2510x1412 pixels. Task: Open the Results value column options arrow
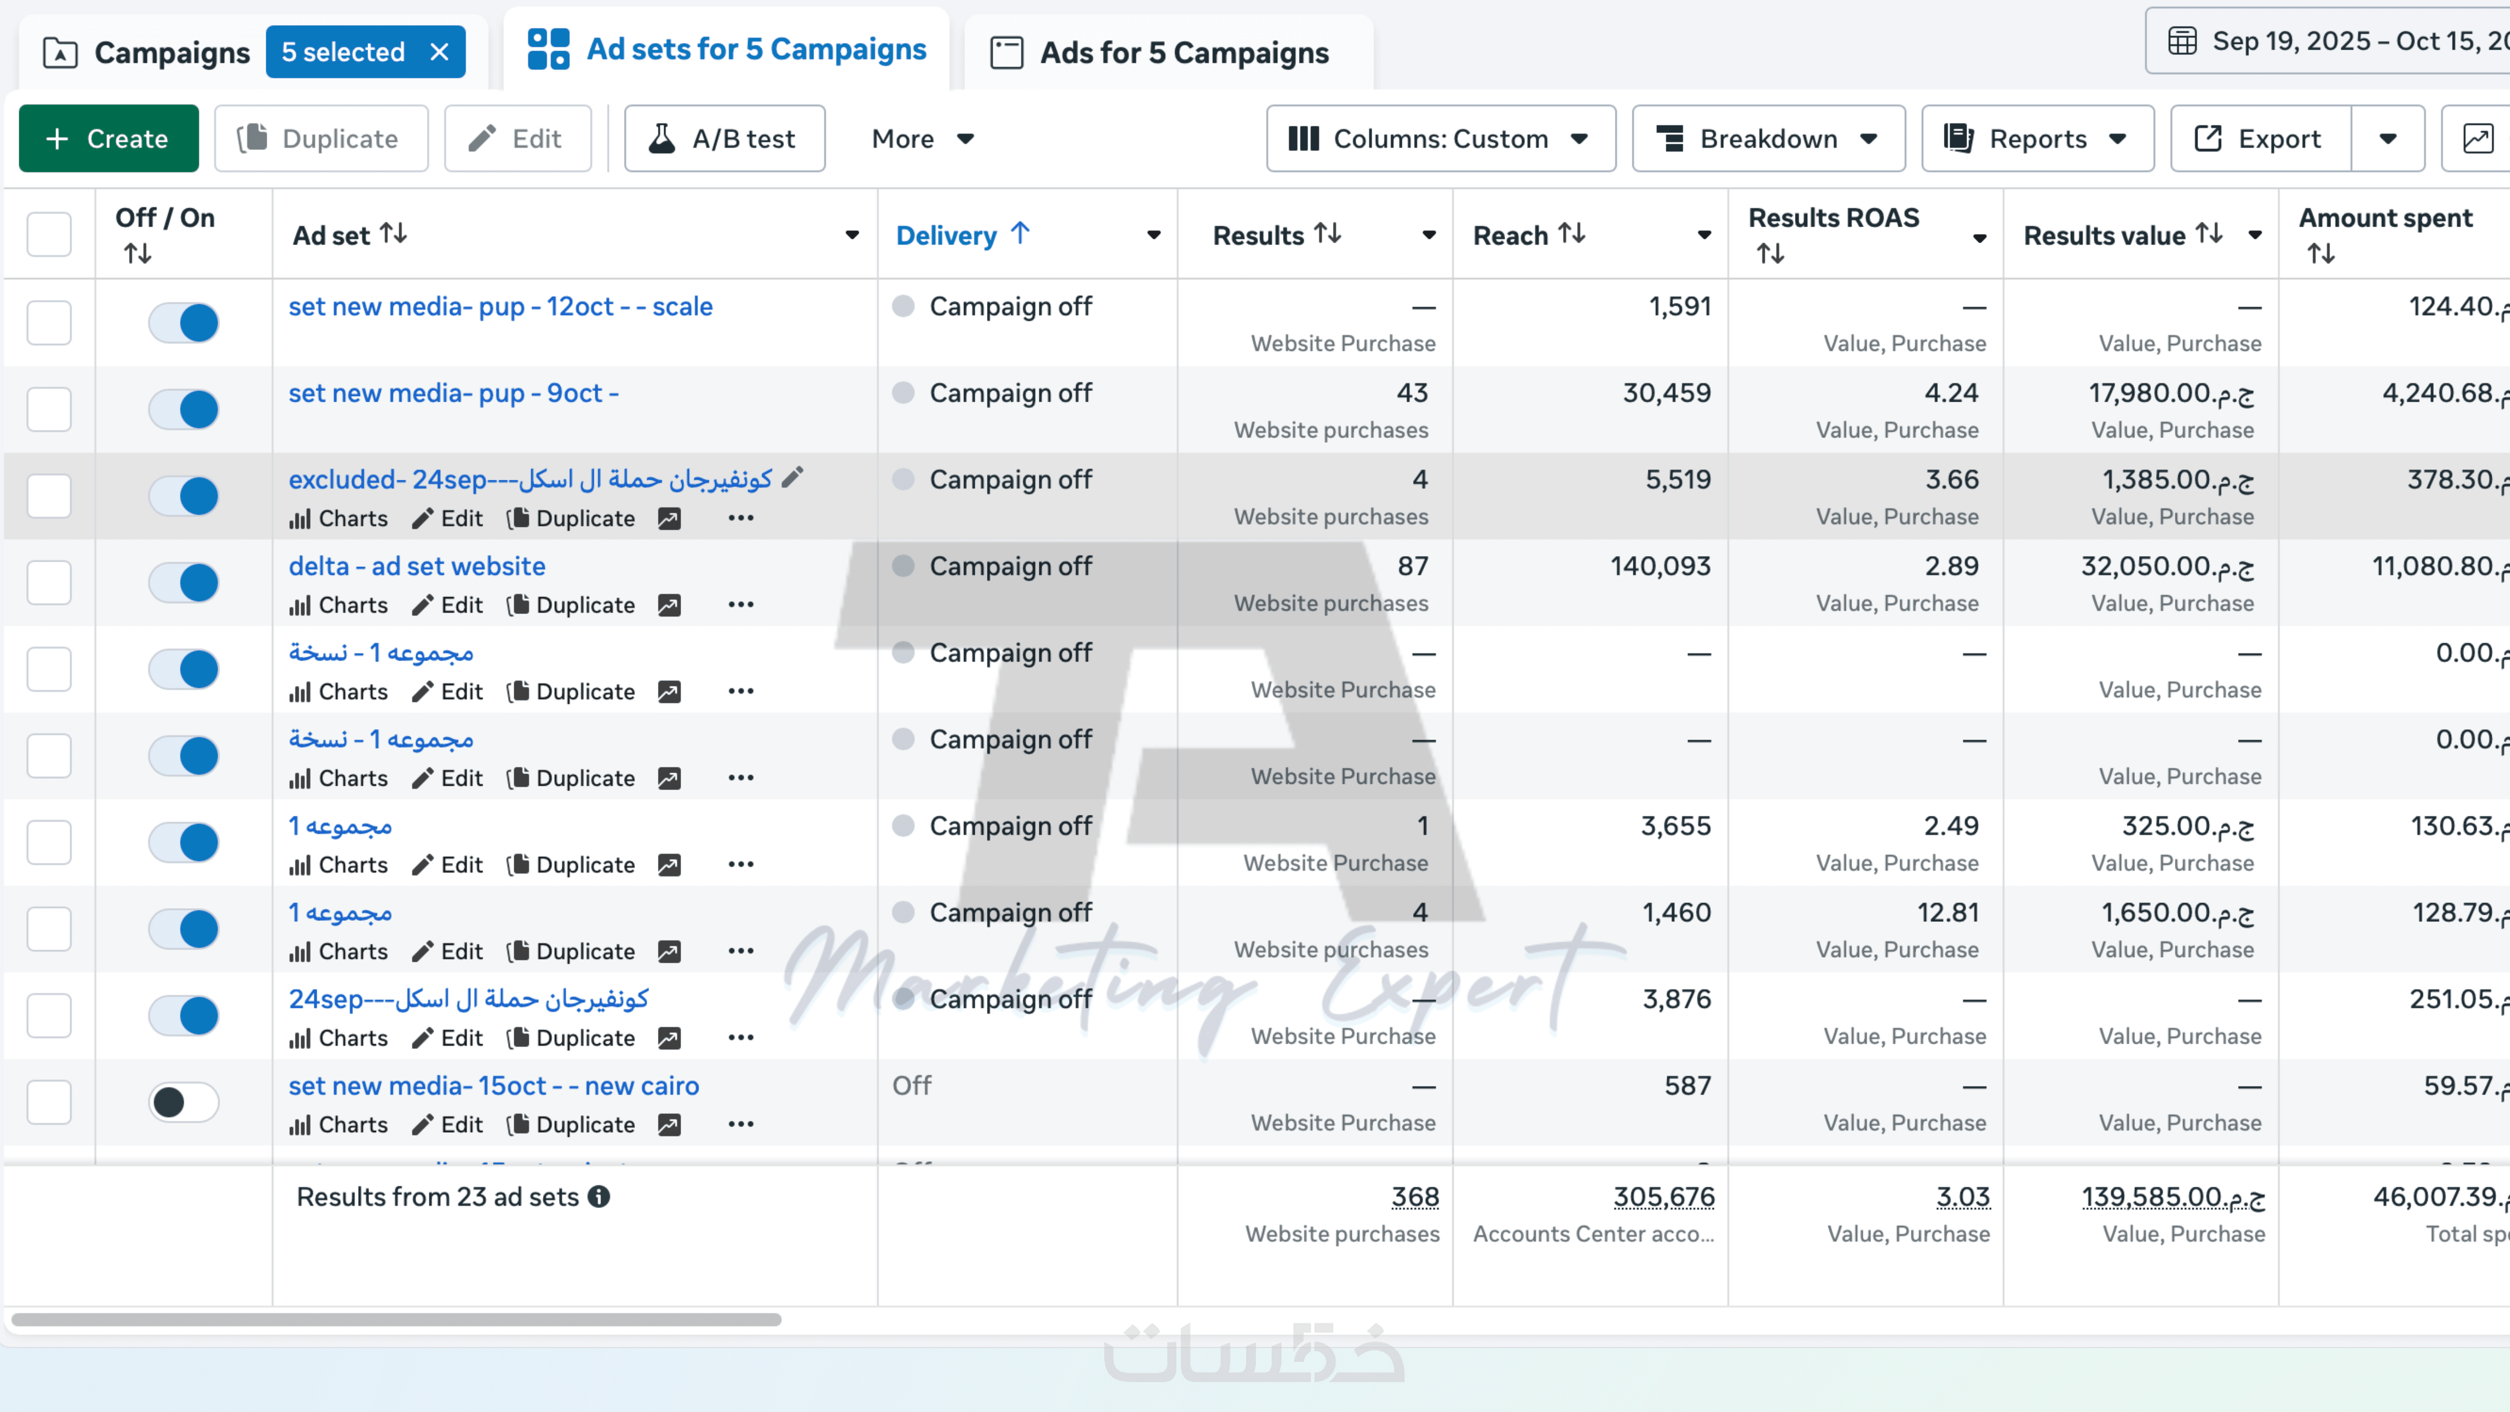coord(2255,235)
